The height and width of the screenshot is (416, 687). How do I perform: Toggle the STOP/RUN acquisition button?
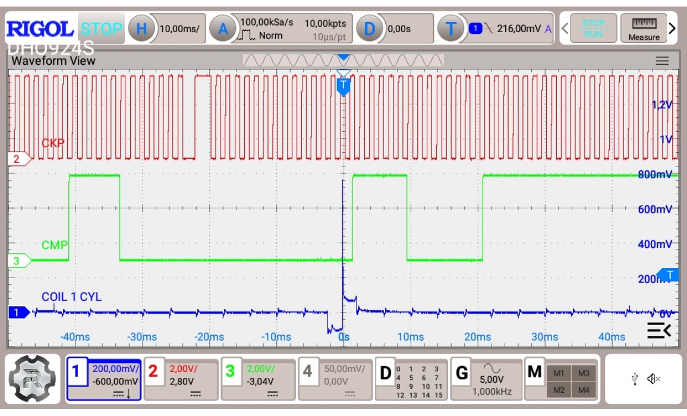click(x=593, y=29)
